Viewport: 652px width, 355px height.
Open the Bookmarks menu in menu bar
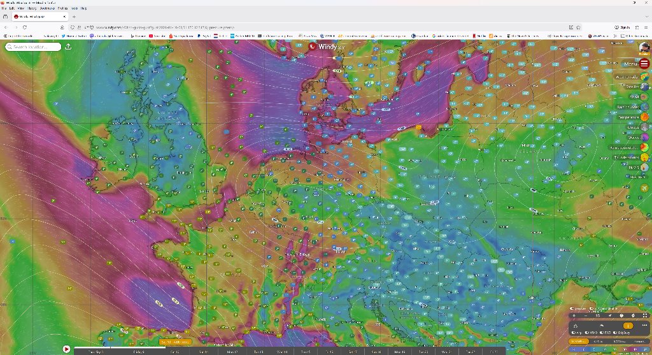(x=48, y=8)
